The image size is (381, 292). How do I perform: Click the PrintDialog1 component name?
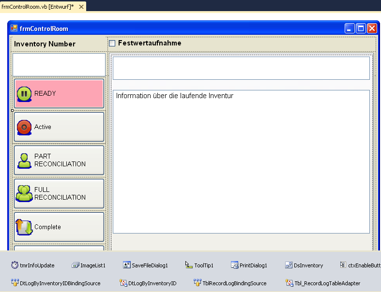pyautogui.click(x=253, y=265)
